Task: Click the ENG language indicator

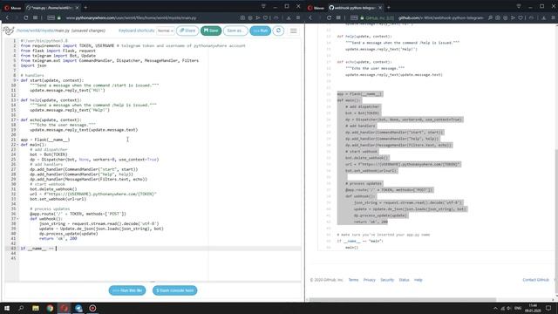Action: 518,308
